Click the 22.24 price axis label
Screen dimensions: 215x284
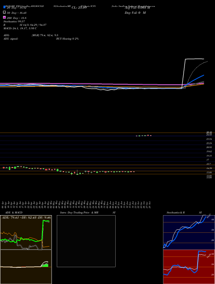click(x=209, y=143)
